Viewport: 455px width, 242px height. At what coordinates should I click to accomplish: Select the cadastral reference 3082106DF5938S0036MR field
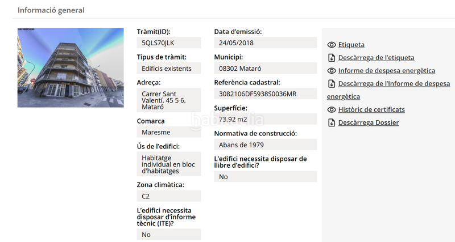[x=265, y=94]
